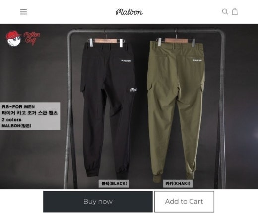Screen dimensions: 258x213
Task: Click the KHAKI color label
Action: (178, 183)
